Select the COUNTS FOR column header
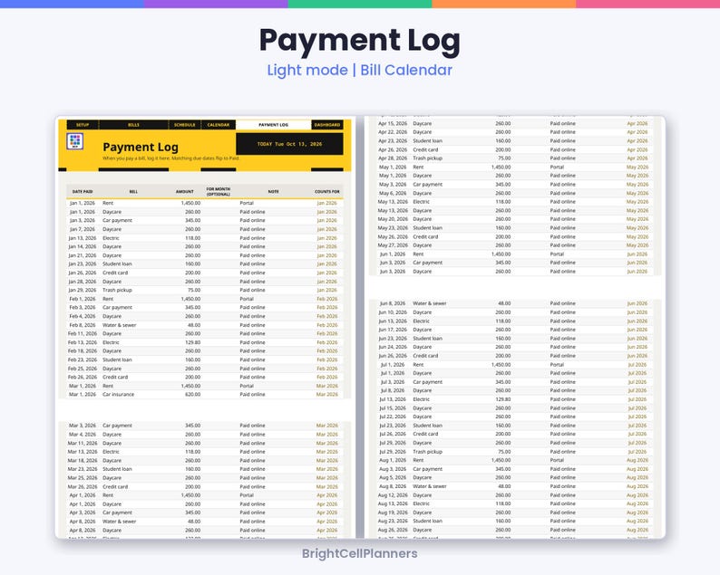The image size is (720, 575). (327, 192)
